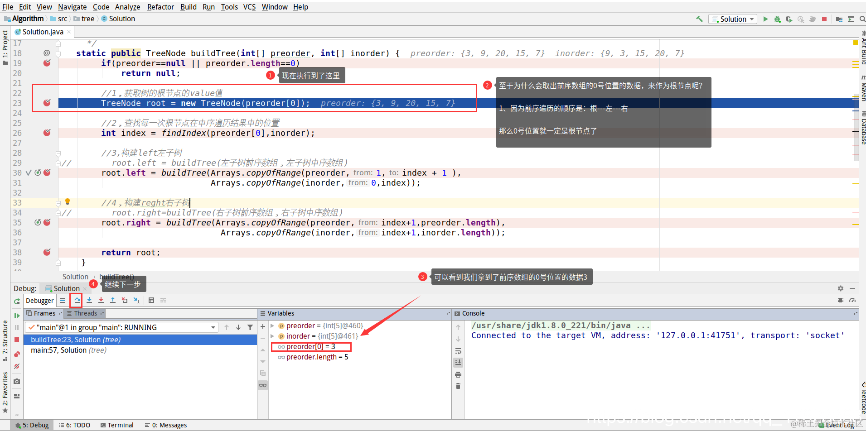Open the 6: TODO tool window

(75, 425)
